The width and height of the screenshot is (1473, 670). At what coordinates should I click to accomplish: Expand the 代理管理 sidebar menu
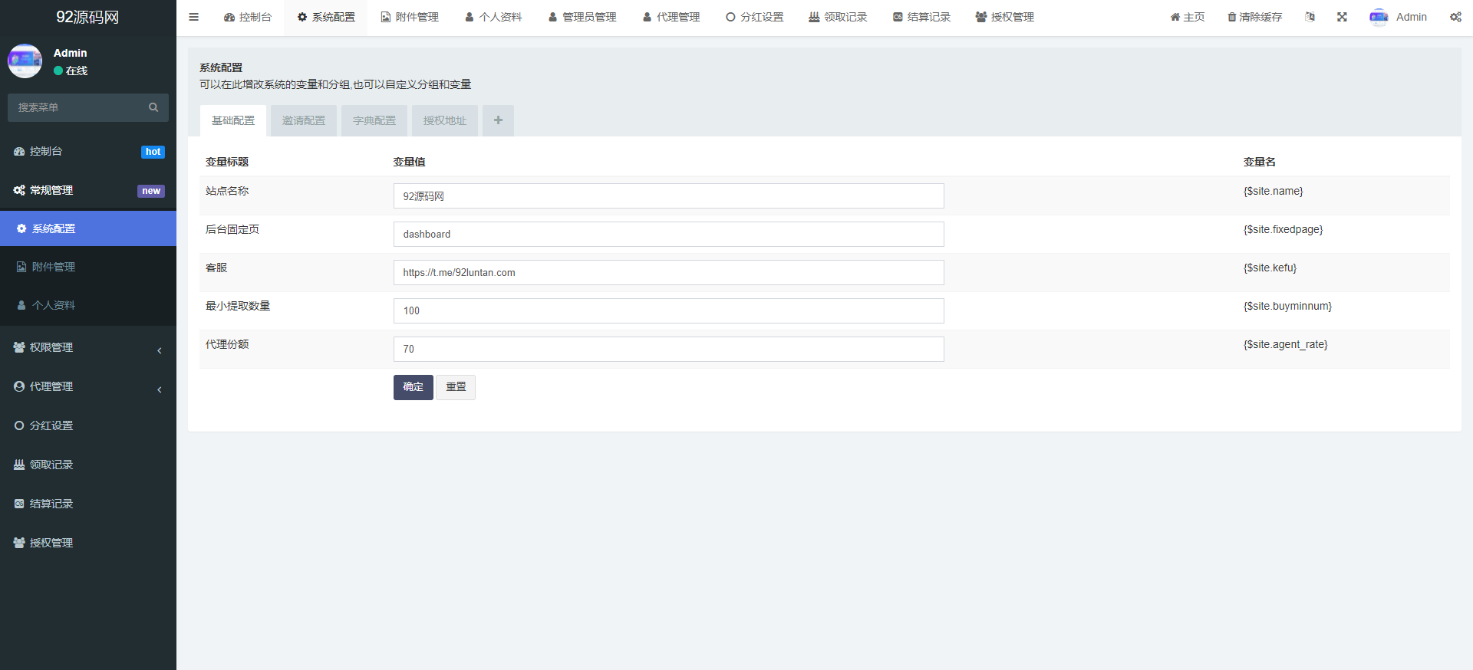87,386
